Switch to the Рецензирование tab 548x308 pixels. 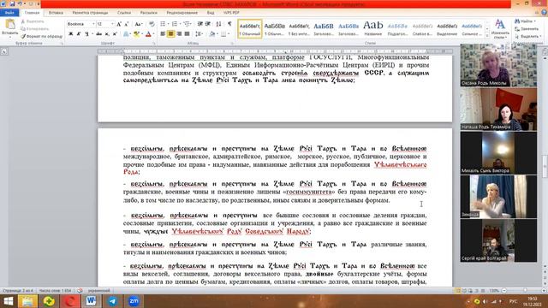point(182,13)
